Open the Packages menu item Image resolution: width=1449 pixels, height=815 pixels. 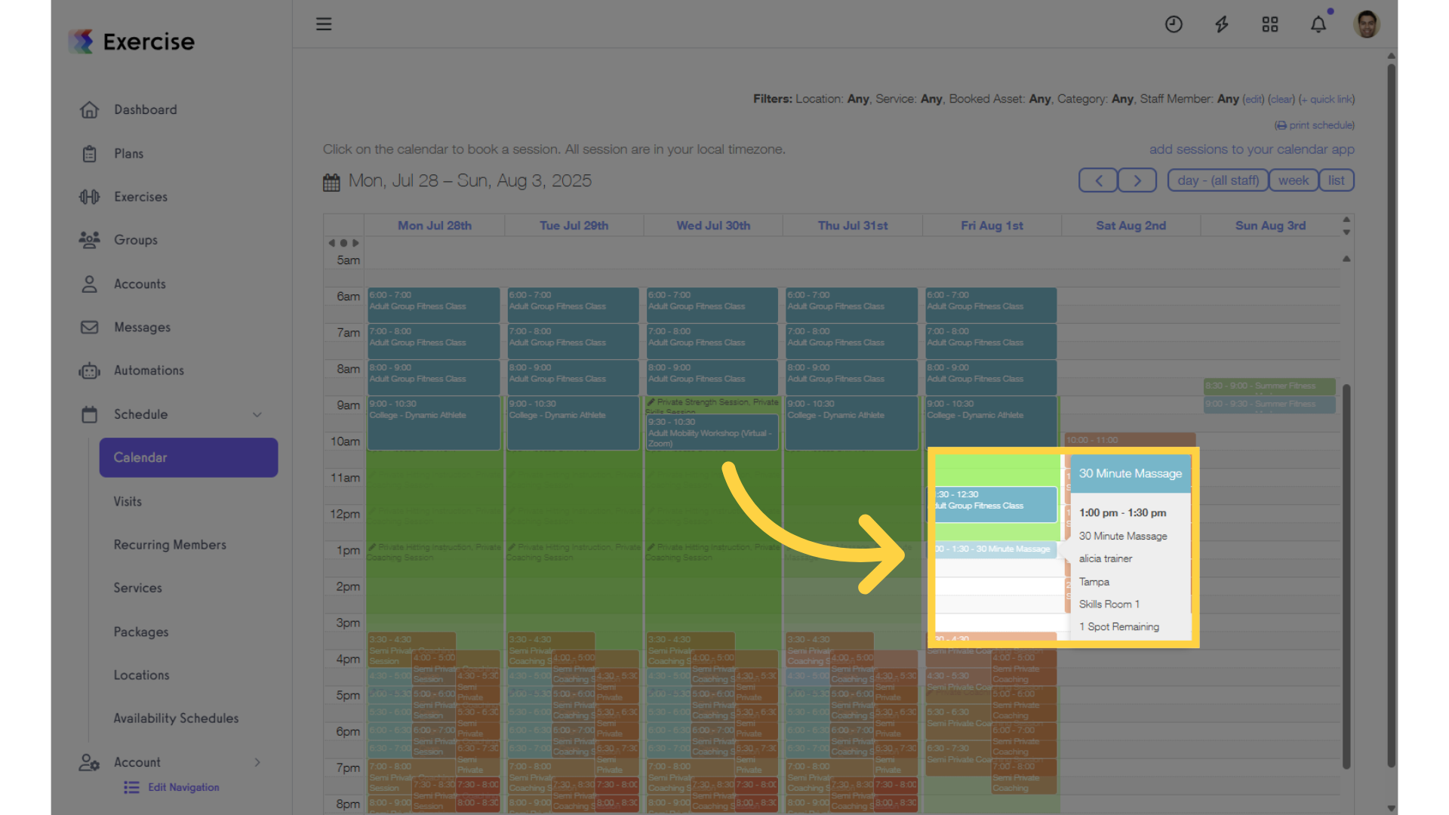point(141,632)
